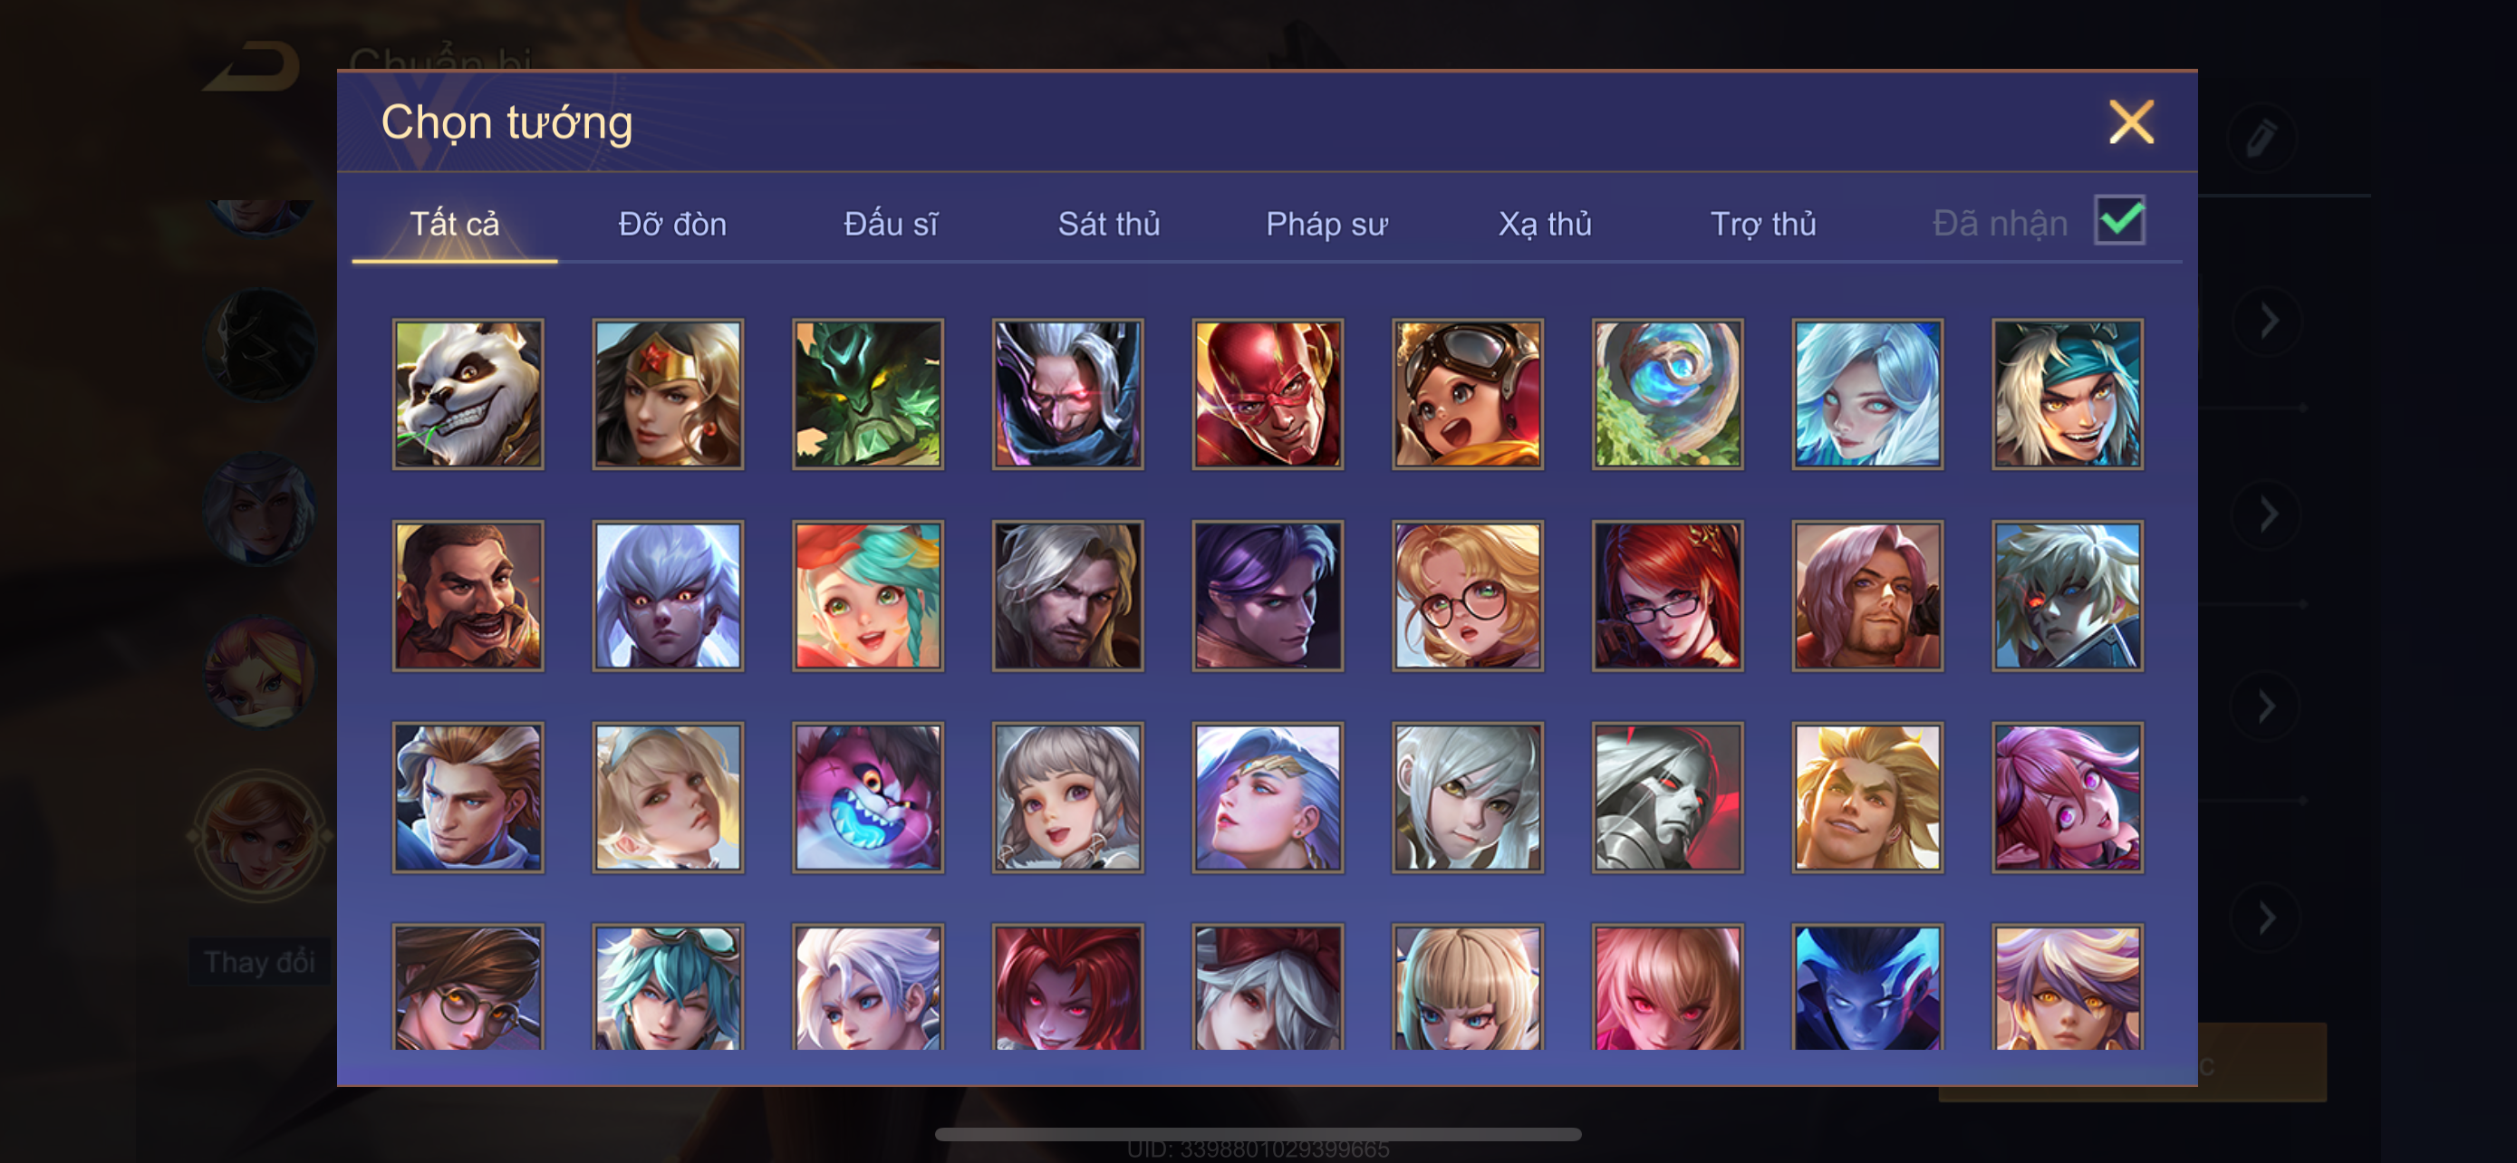Screen dimensions: 2517x1163
Task: Choose the goggles pilot girl hero
Action: point(1468,393)
